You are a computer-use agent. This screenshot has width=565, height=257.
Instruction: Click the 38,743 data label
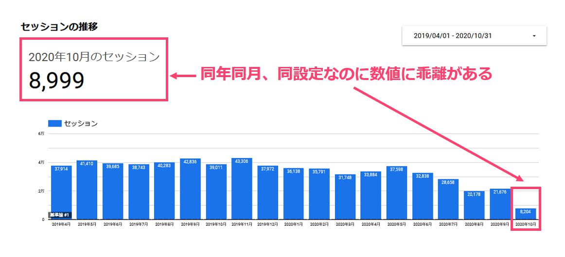(x=139, y=167)
